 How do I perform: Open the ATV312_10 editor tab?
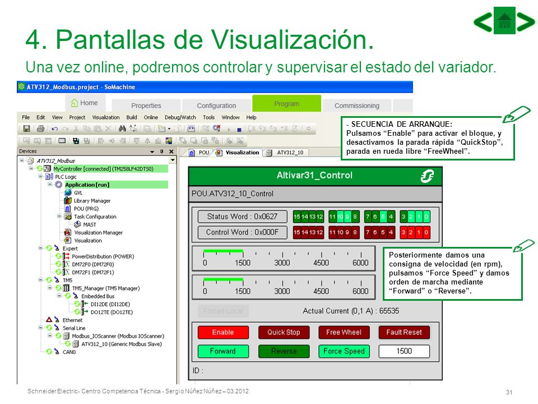click(x=285, y=153)
